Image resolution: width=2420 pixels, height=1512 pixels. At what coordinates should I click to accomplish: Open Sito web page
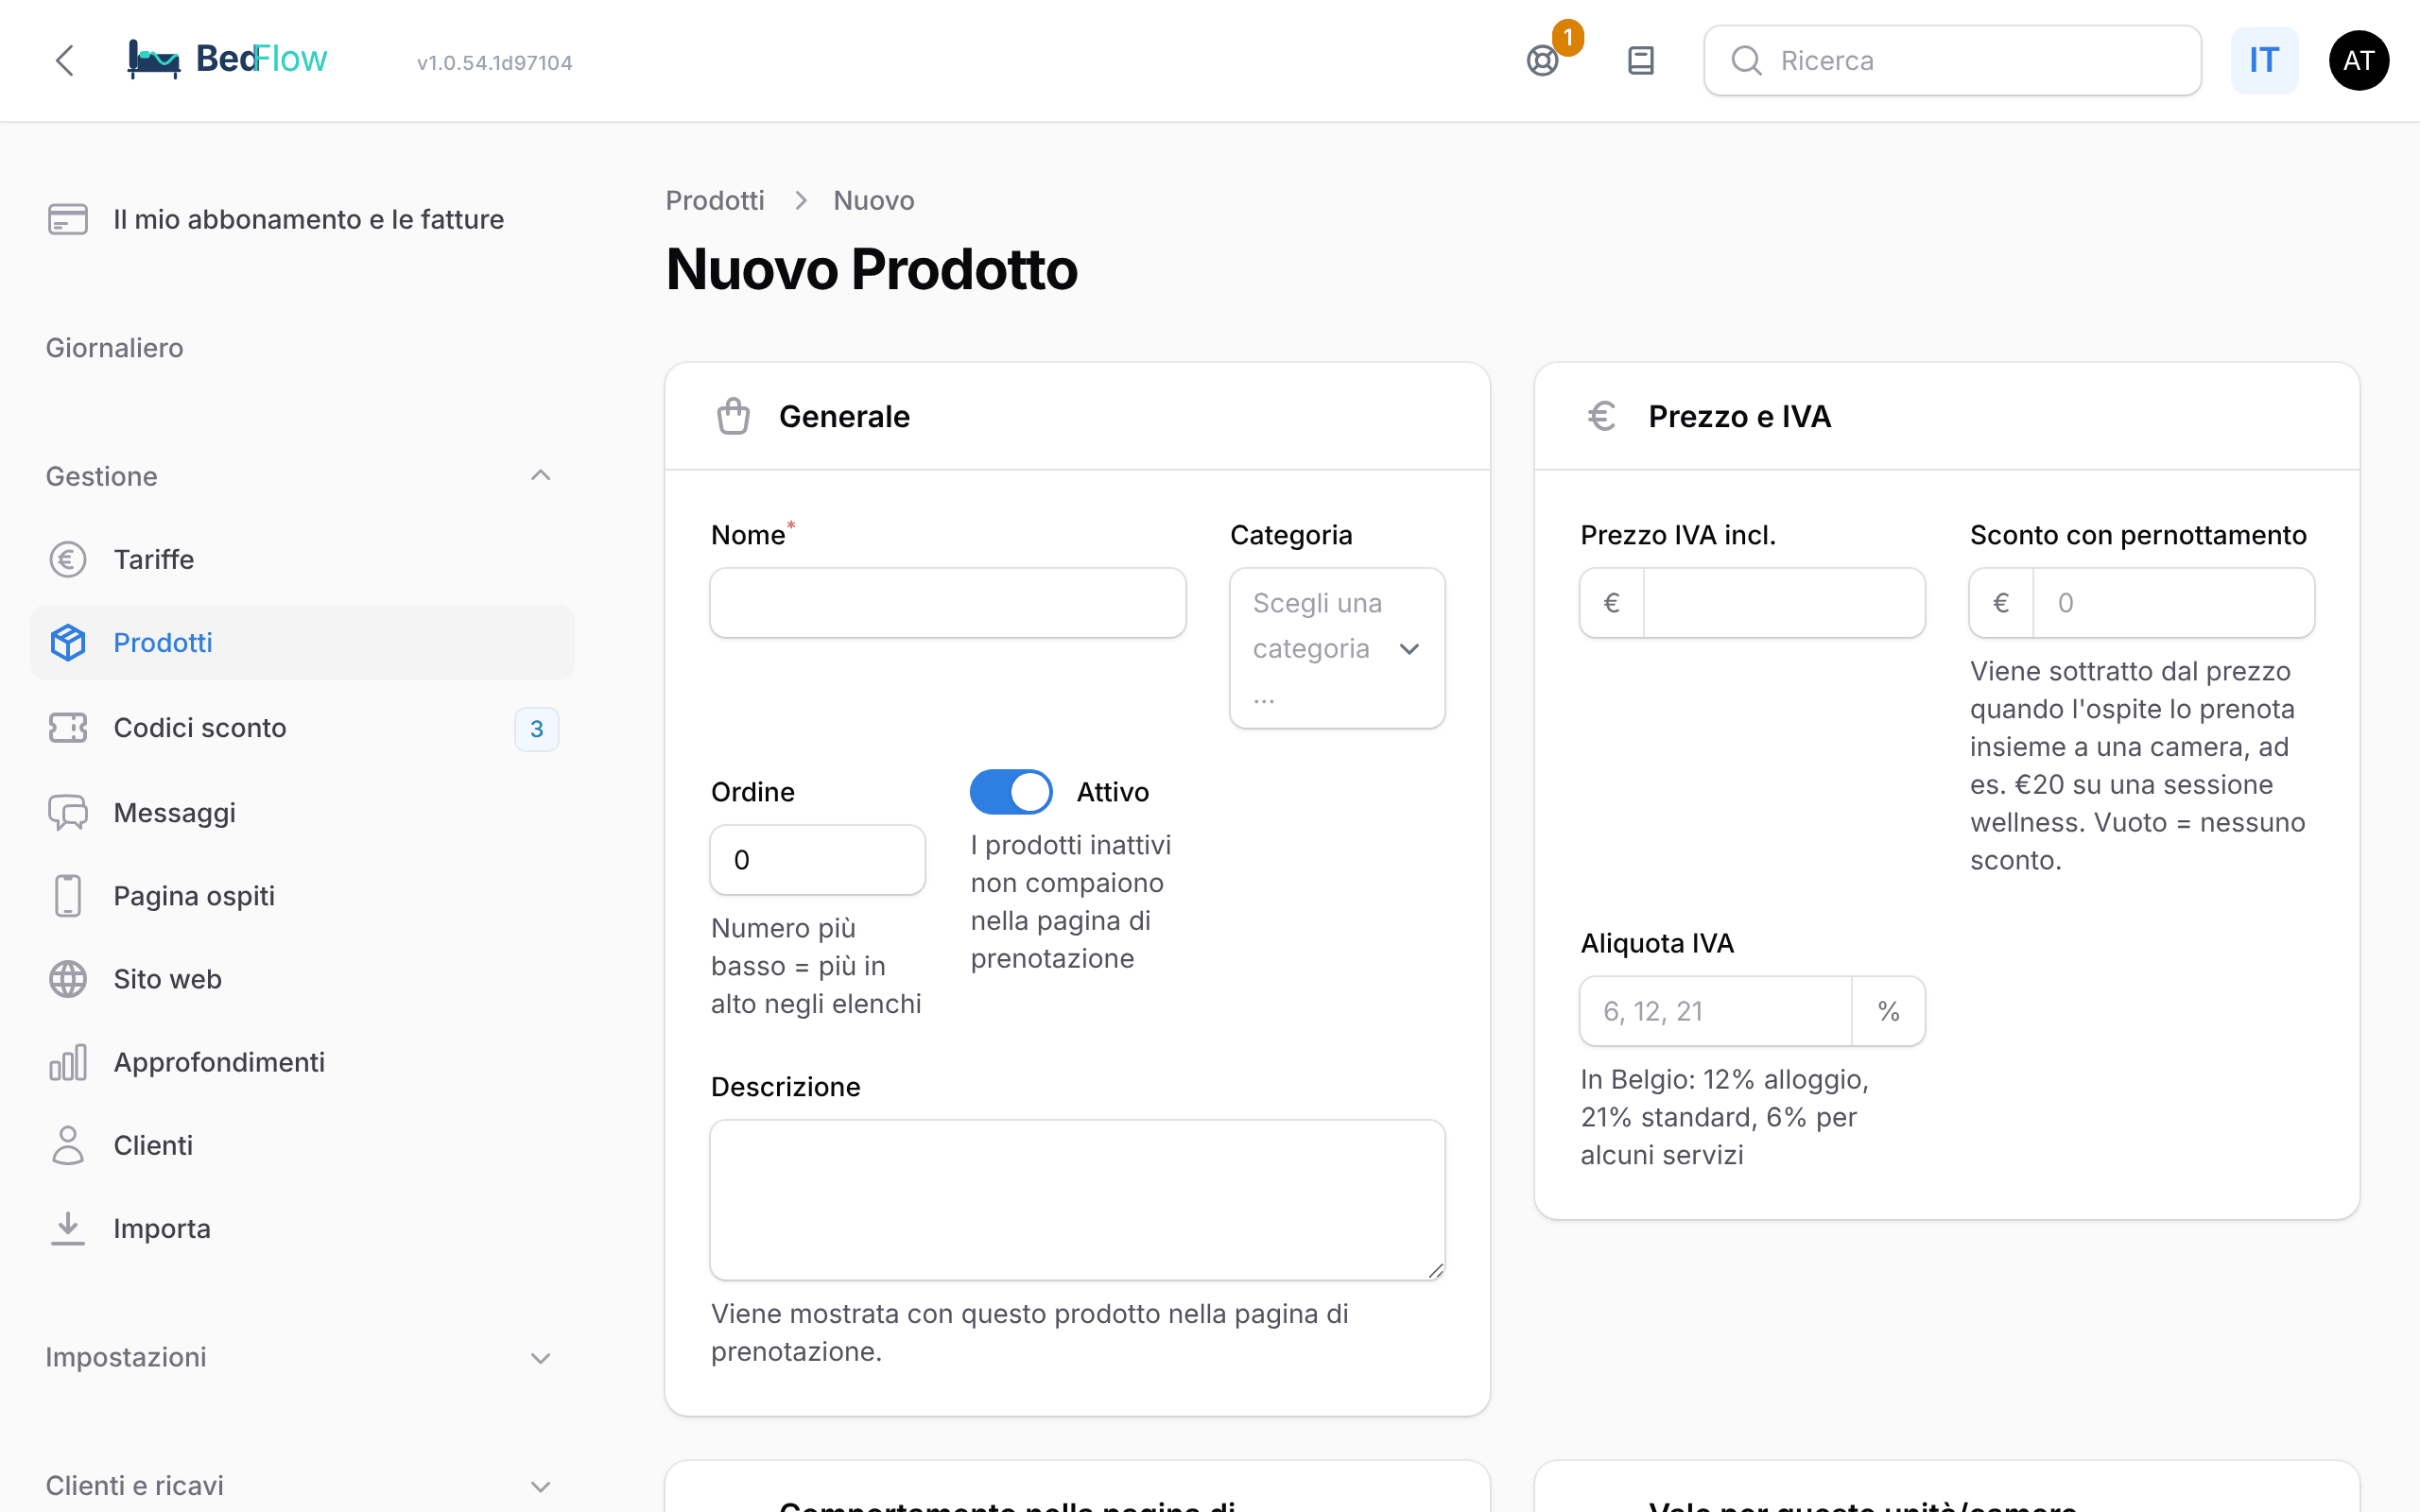pyautogui.click(x=302, y=979)
